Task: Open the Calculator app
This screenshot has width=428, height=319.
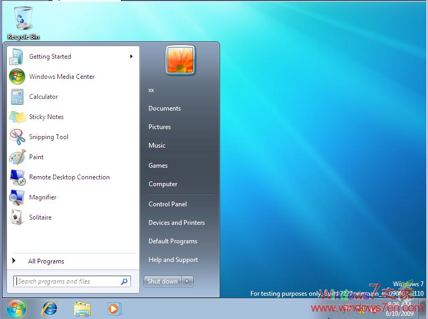Action: 43,97
